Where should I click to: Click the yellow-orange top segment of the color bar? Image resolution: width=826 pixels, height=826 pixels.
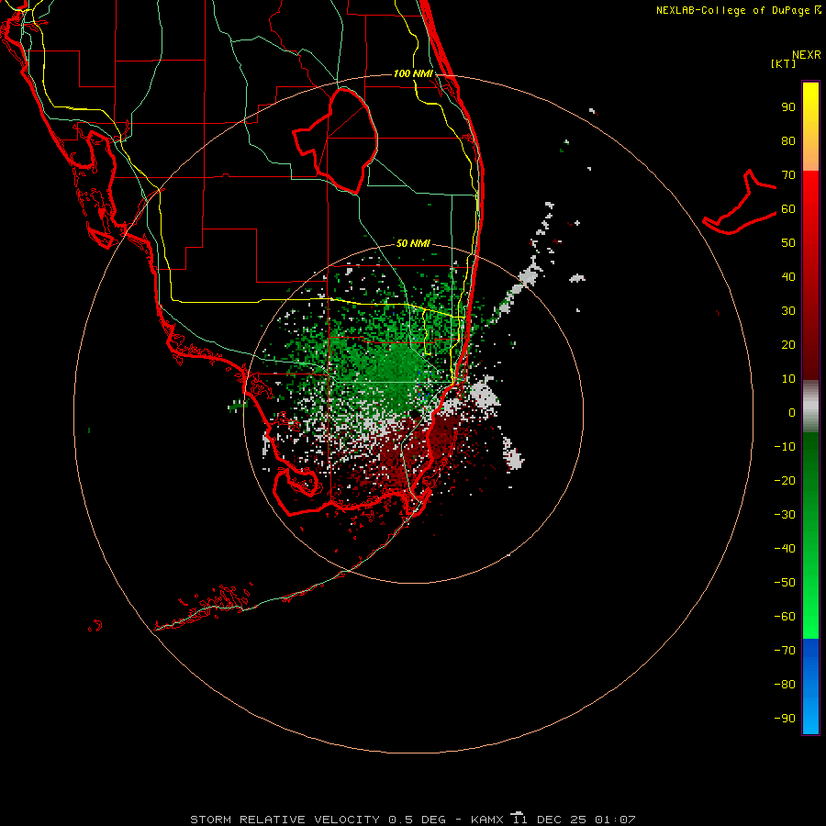(810, 127)
